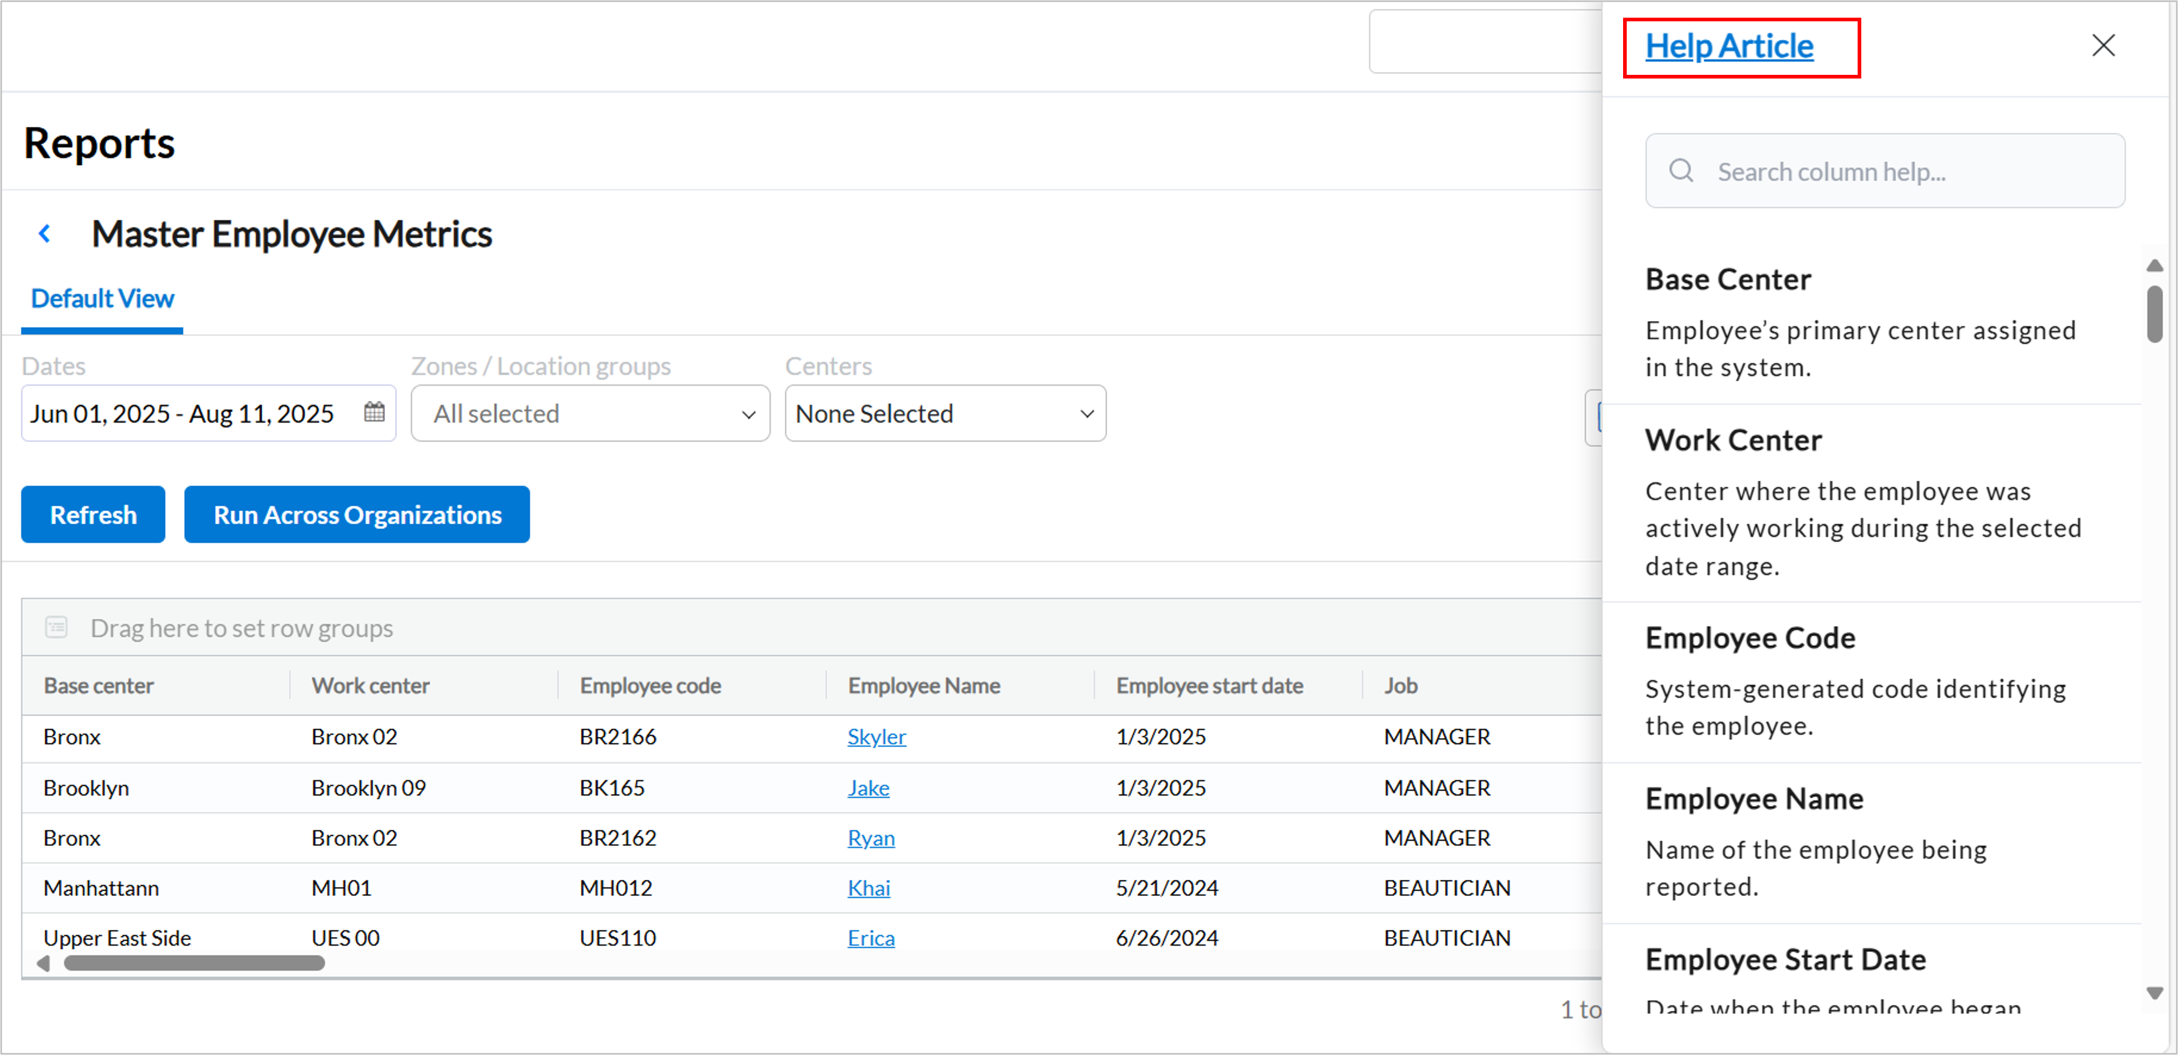Screen dimensions: 2178x1055
Task: Open employee Erica's link
Action: coord(871,937)
